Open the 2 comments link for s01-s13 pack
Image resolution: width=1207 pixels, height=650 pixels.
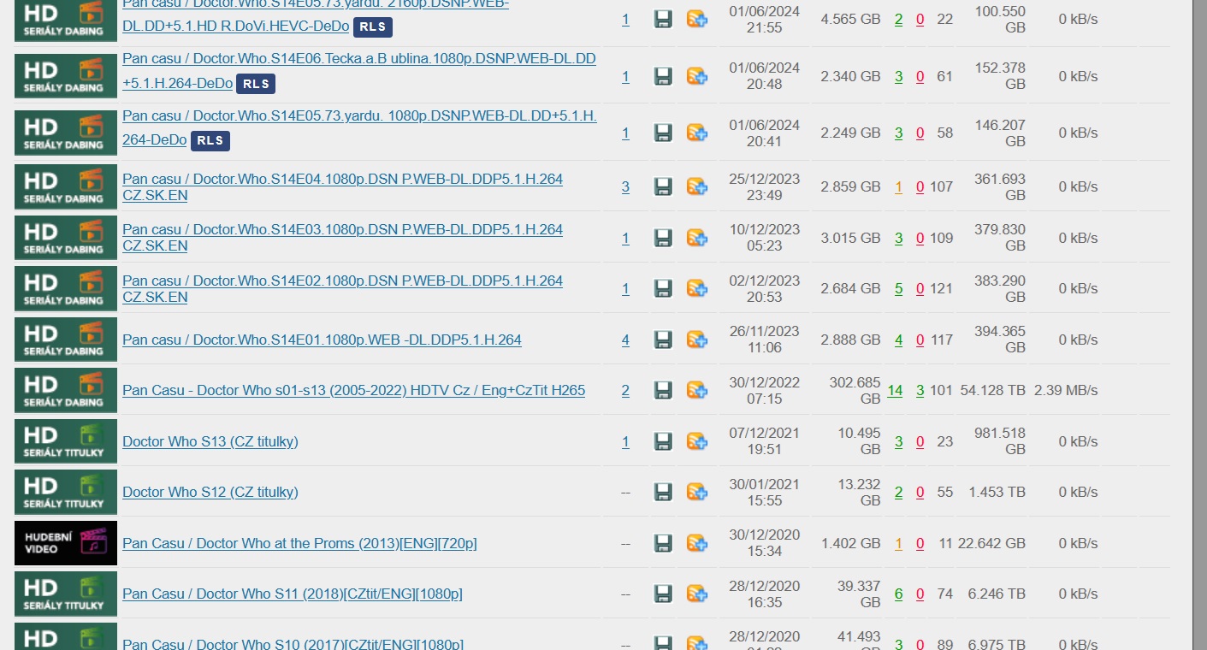(x=625, y=390)
